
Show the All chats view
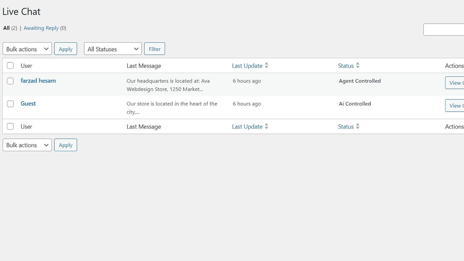coord(7,28)
